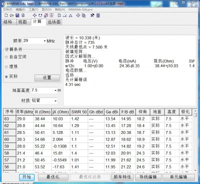Click the rotate arrow icon
200x184 pixels.
pyautogui.click(x=40, y=15)
